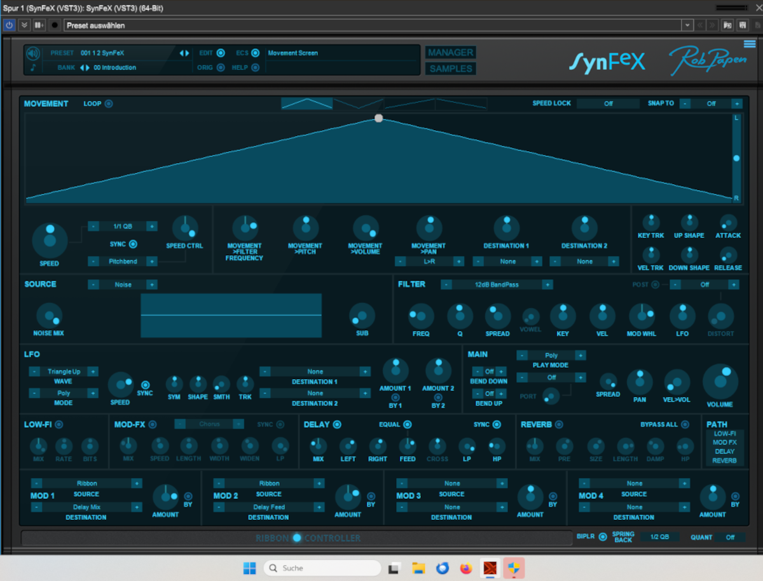The image size is (763, 581).
Task: Toggle the Movement LOOP switch
Action: pos(109,104)
